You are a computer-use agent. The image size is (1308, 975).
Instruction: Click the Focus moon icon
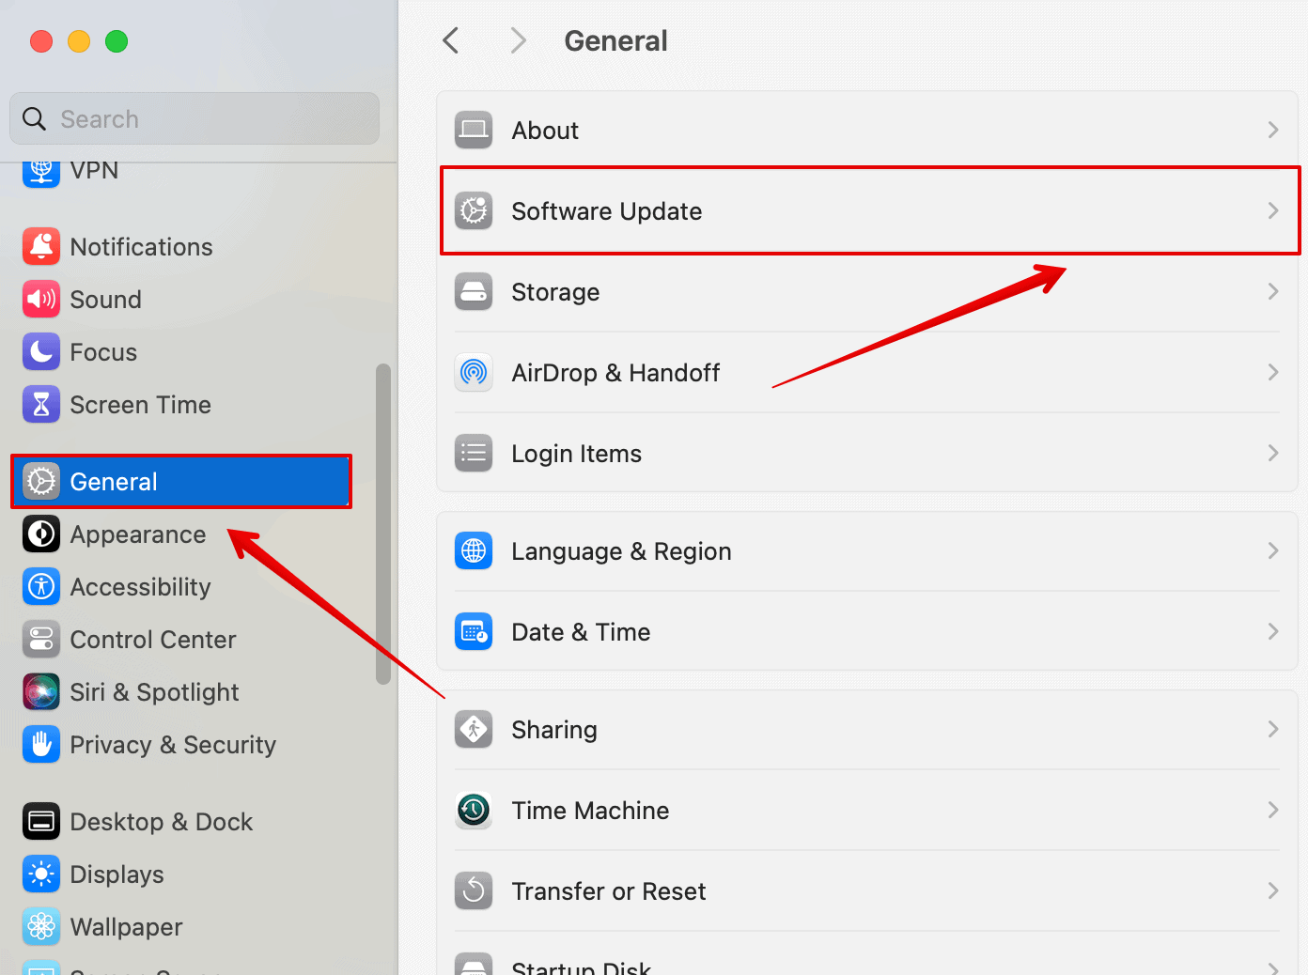coord(41,352)
